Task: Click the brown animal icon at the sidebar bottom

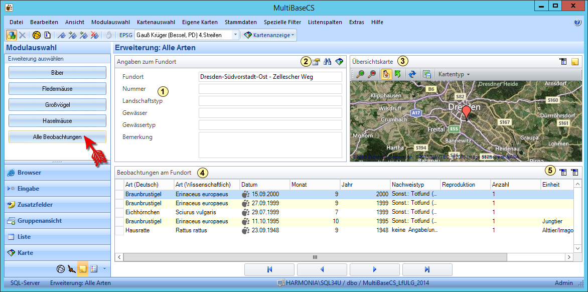Action: 72,269
